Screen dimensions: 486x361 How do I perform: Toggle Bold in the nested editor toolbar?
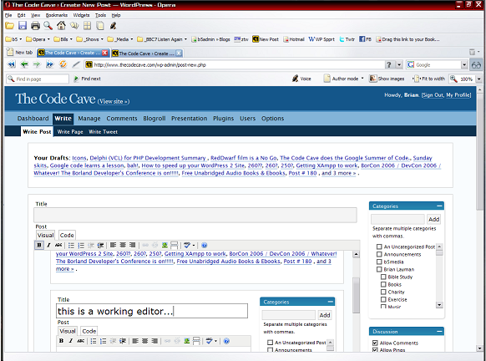point(61,341)
